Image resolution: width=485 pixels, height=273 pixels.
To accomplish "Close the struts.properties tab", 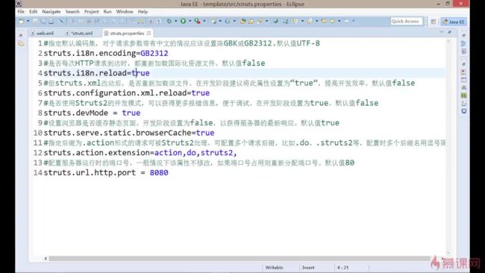I will pos(148,33).
